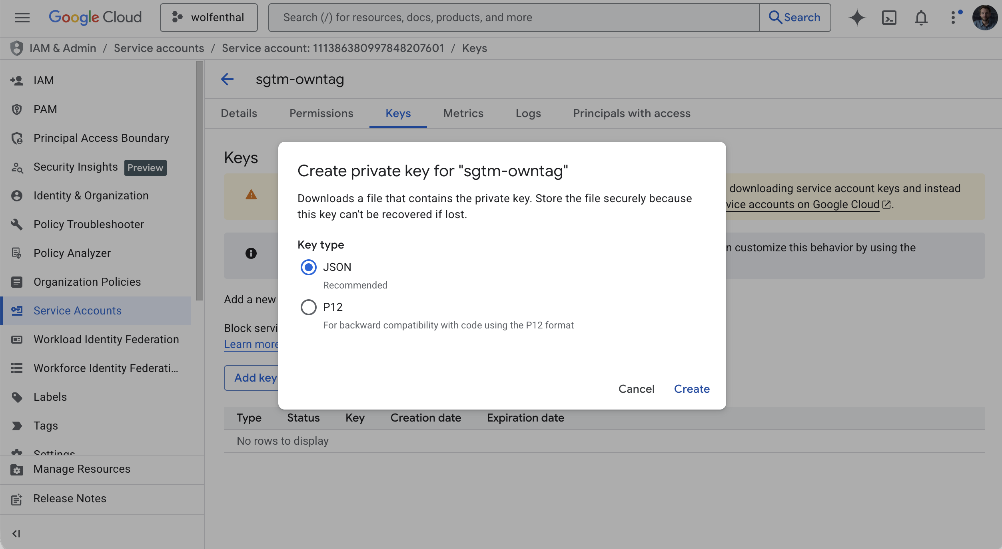Activate the Cloud Shell terminal icon
Screen dimensions: 1002x549
pyautogui.click(x=889, y=18)
